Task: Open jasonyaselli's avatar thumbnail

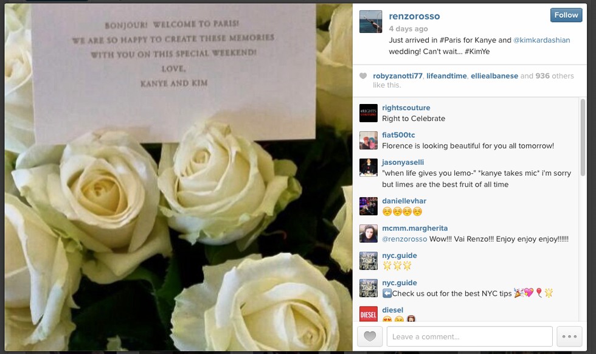Action: [x=369, y=168]
